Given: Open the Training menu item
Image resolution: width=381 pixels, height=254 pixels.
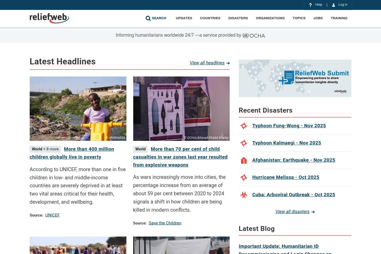Looking at the screenshot, I should point(339,18).
